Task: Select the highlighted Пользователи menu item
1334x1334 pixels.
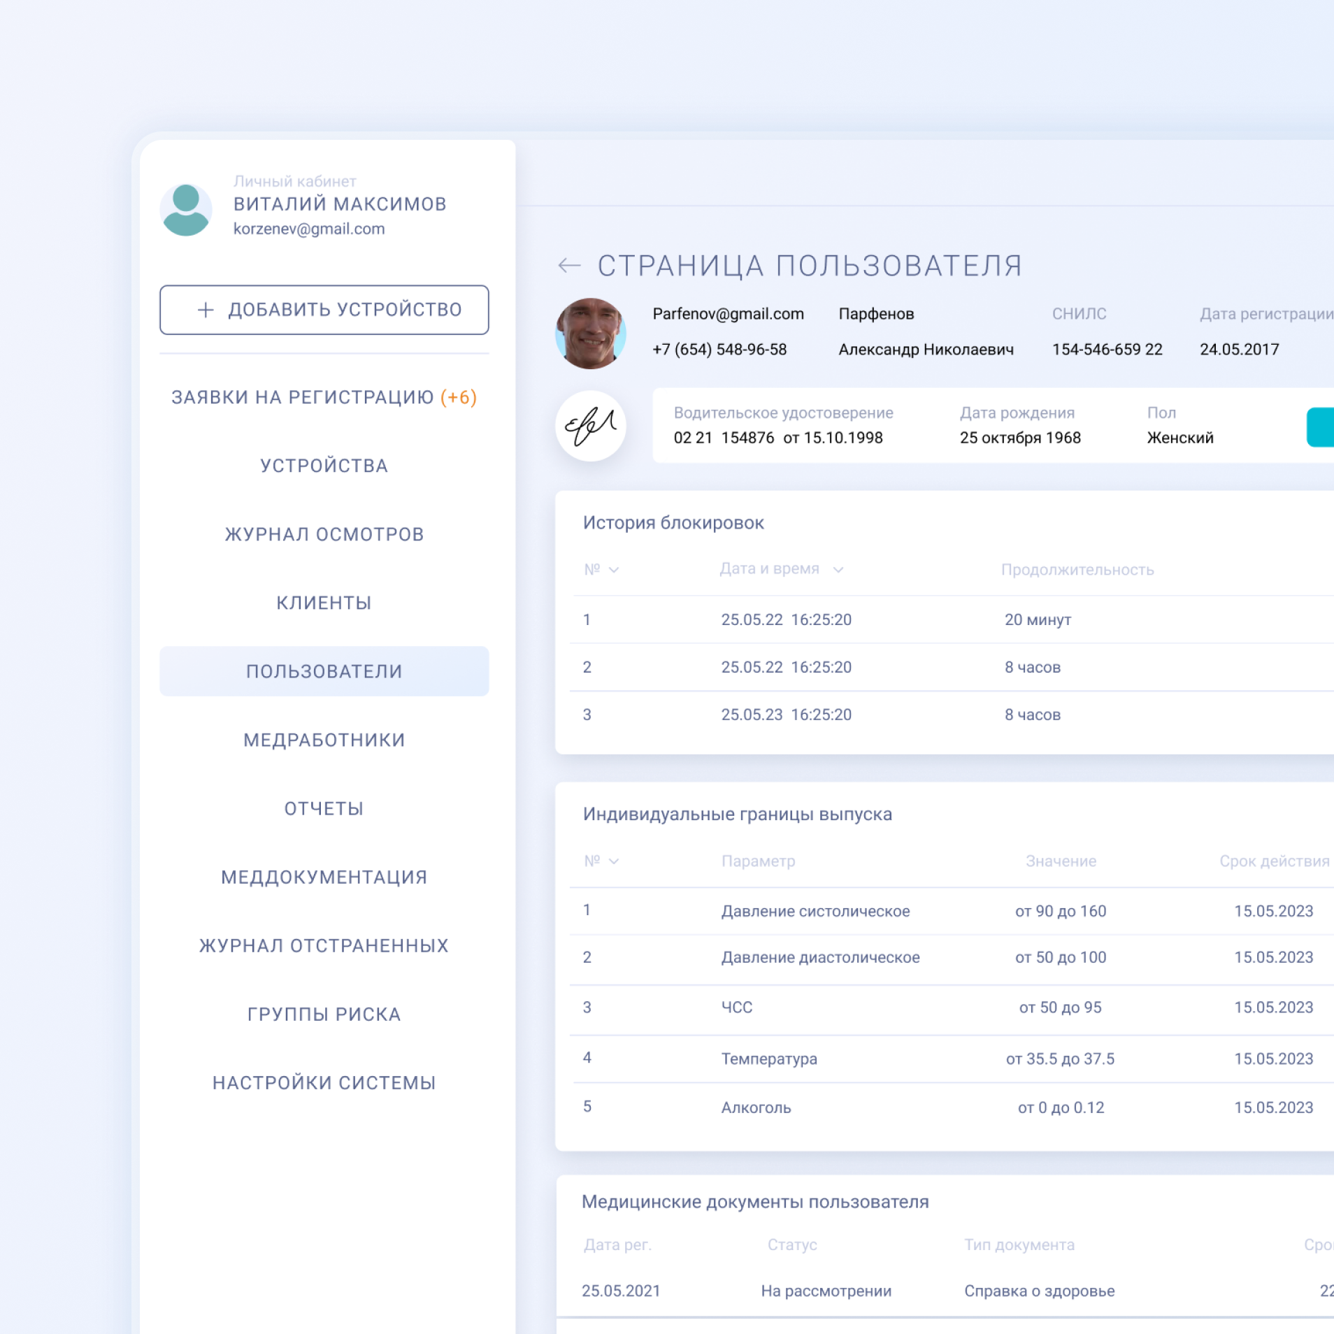Action: point(324,671)
